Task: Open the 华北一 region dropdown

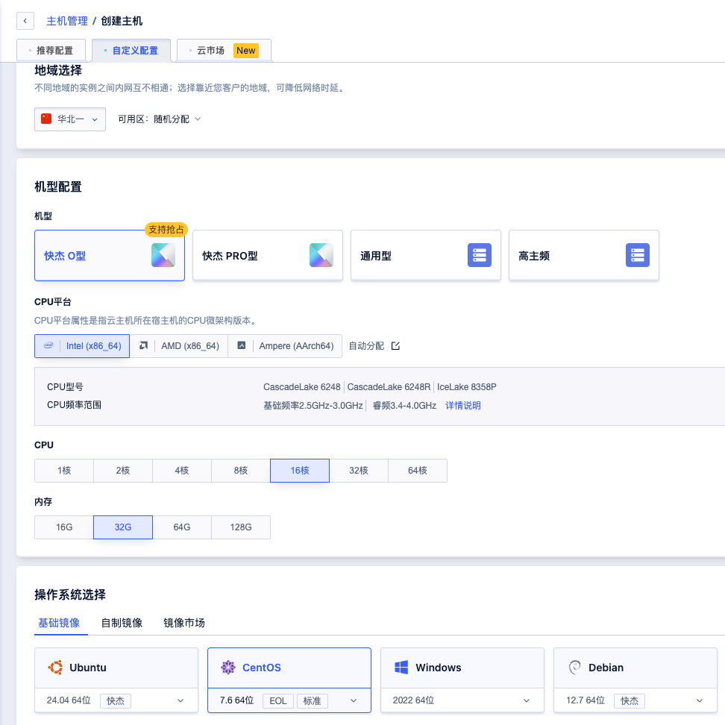Action: click(x=70, y=119)
